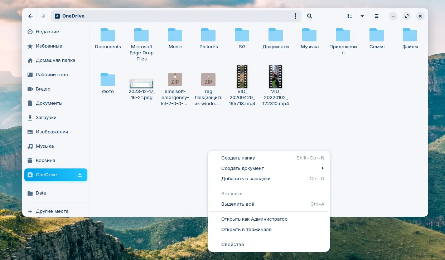Screen dimensions: 445x260
Task: Click the OneDrive path bar label
Action: (x=73, y=16)
